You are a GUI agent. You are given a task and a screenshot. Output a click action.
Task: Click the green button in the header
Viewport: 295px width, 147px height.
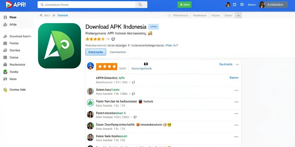click(185, 5)
